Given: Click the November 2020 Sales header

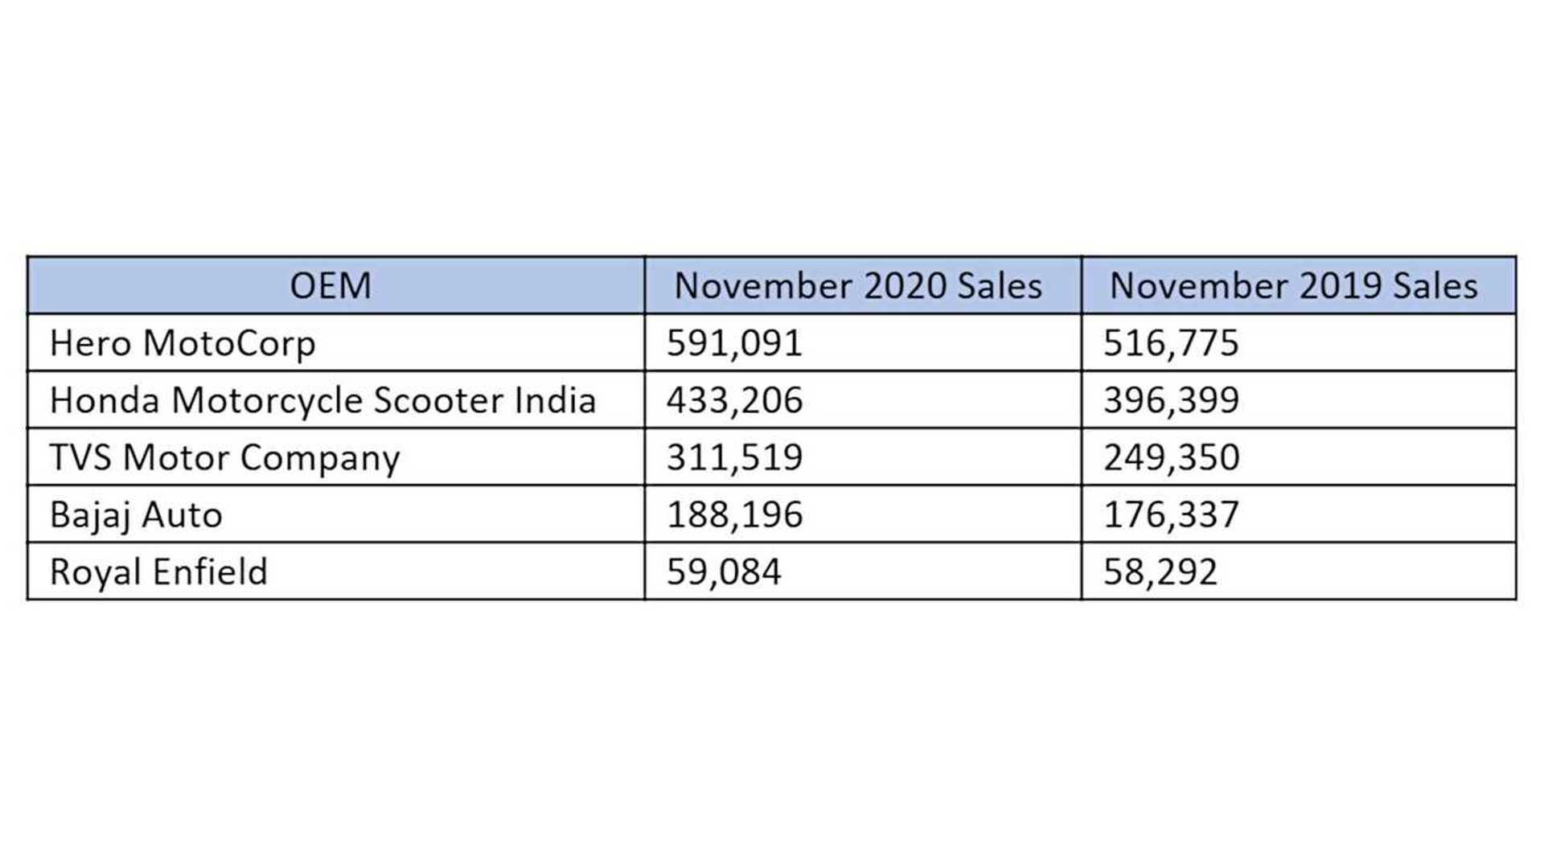Looking at the screenshot, I should point(858,286).
